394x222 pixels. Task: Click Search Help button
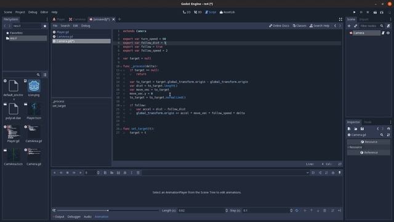click(x=320, y=26)
